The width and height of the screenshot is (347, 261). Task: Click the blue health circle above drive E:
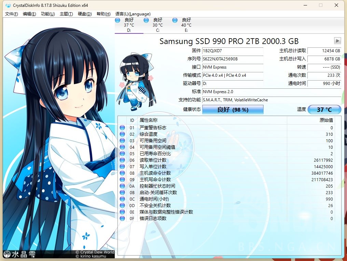(x=175, y=20)
